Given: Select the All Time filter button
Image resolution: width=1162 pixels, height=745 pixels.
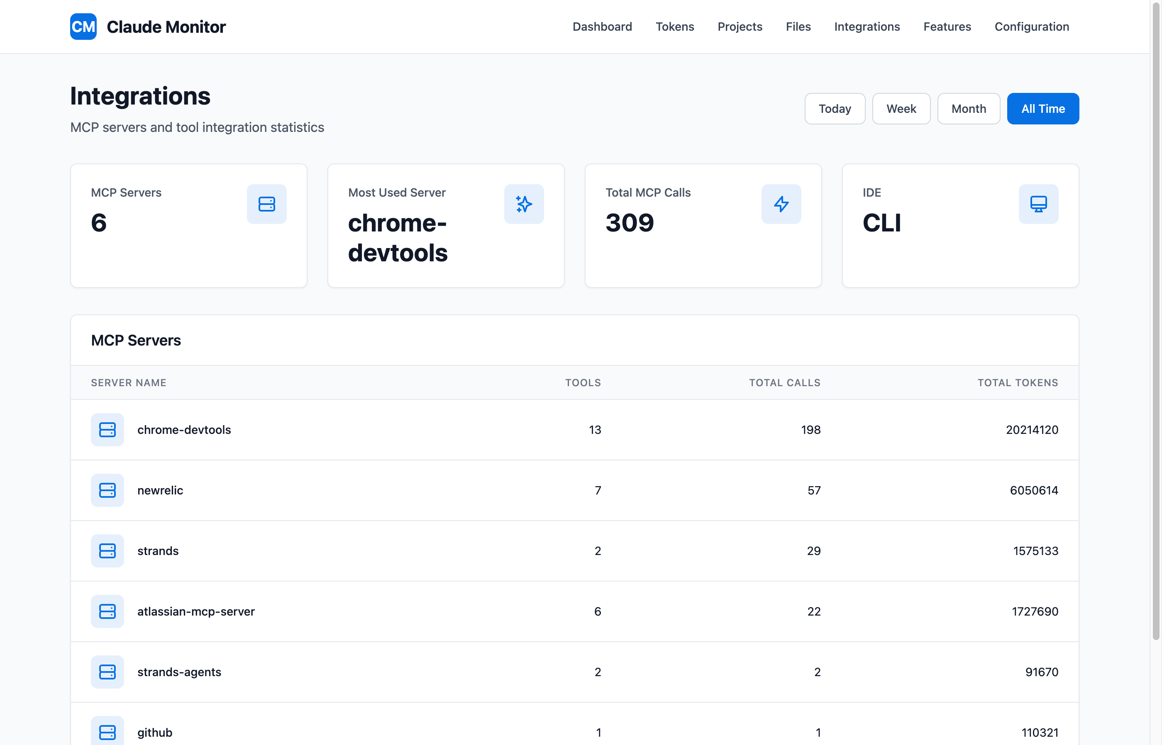Looking at the screenshot, I should [x=1043, y=108].
